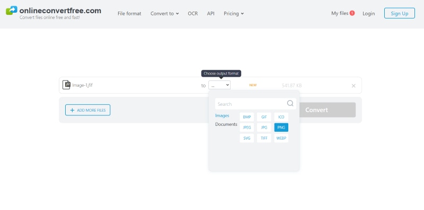The width and height of the screenshot is (424, 210).
Task: Choose BMP output format
Action: 246,117
